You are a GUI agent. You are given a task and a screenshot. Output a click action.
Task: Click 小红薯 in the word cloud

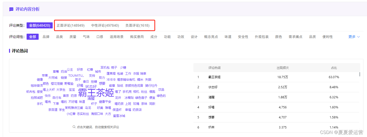pos(71,114)
